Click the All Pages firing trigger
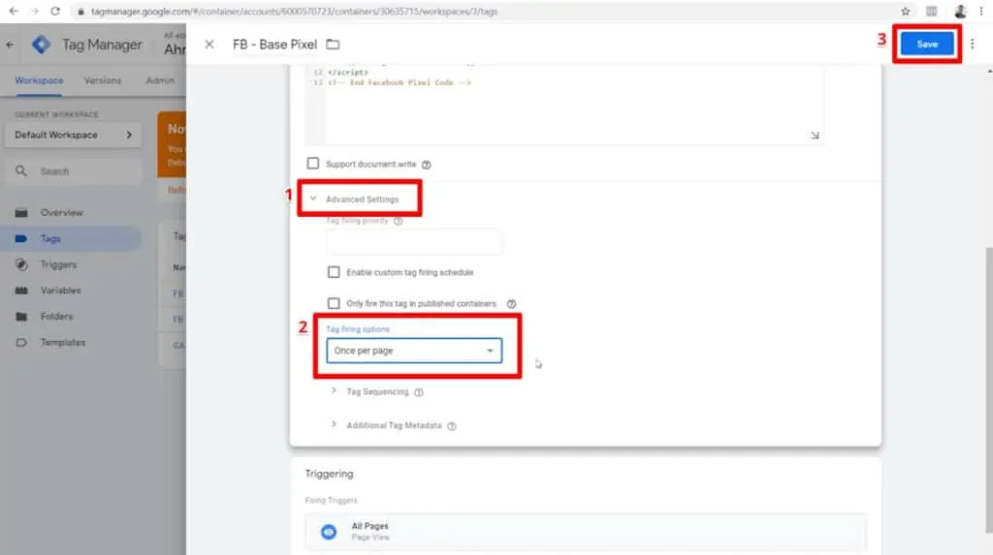This screenshot has width=993, height=555. click(x=585, y=532)
